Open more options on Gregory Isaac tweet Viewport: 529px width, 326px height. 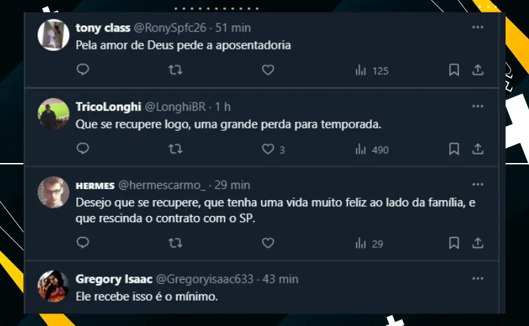tap(477, 279)
